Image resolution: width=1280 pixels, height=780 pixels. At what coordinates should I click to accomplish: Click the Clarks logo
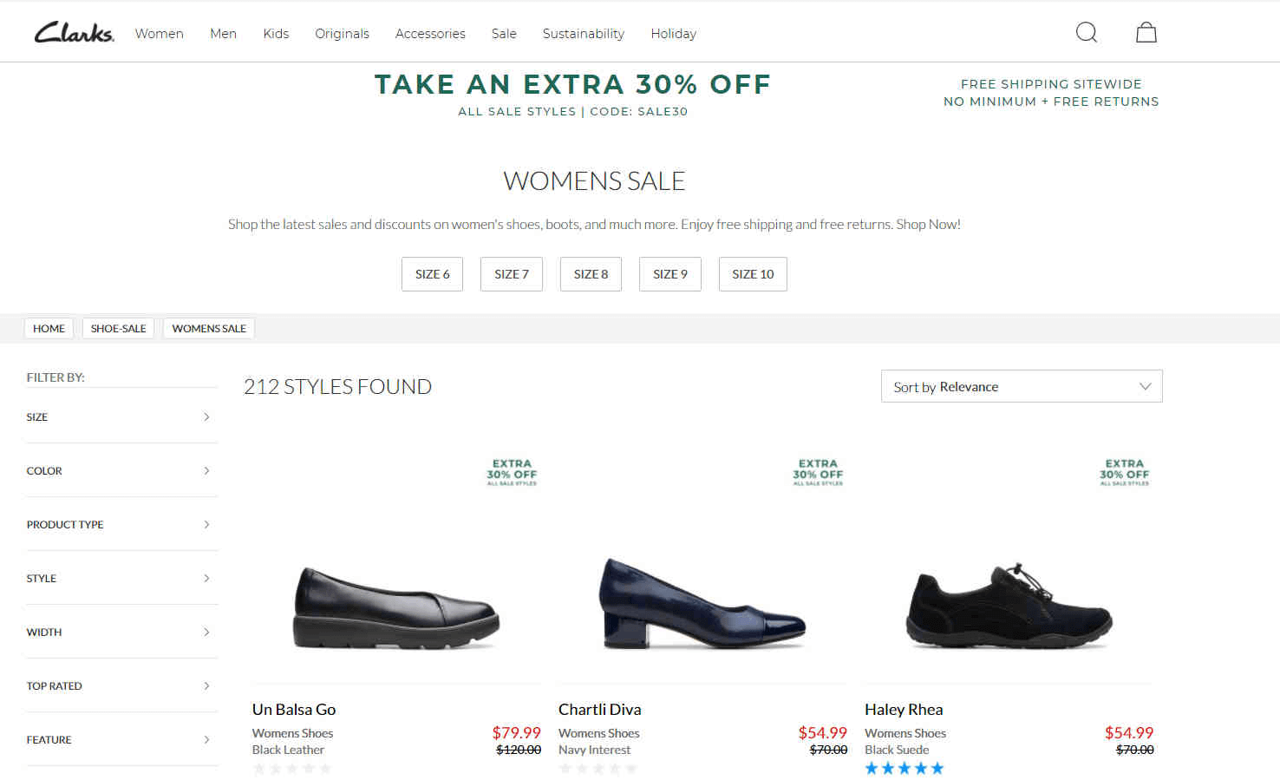pyautogui.click(x=75, y=33)
